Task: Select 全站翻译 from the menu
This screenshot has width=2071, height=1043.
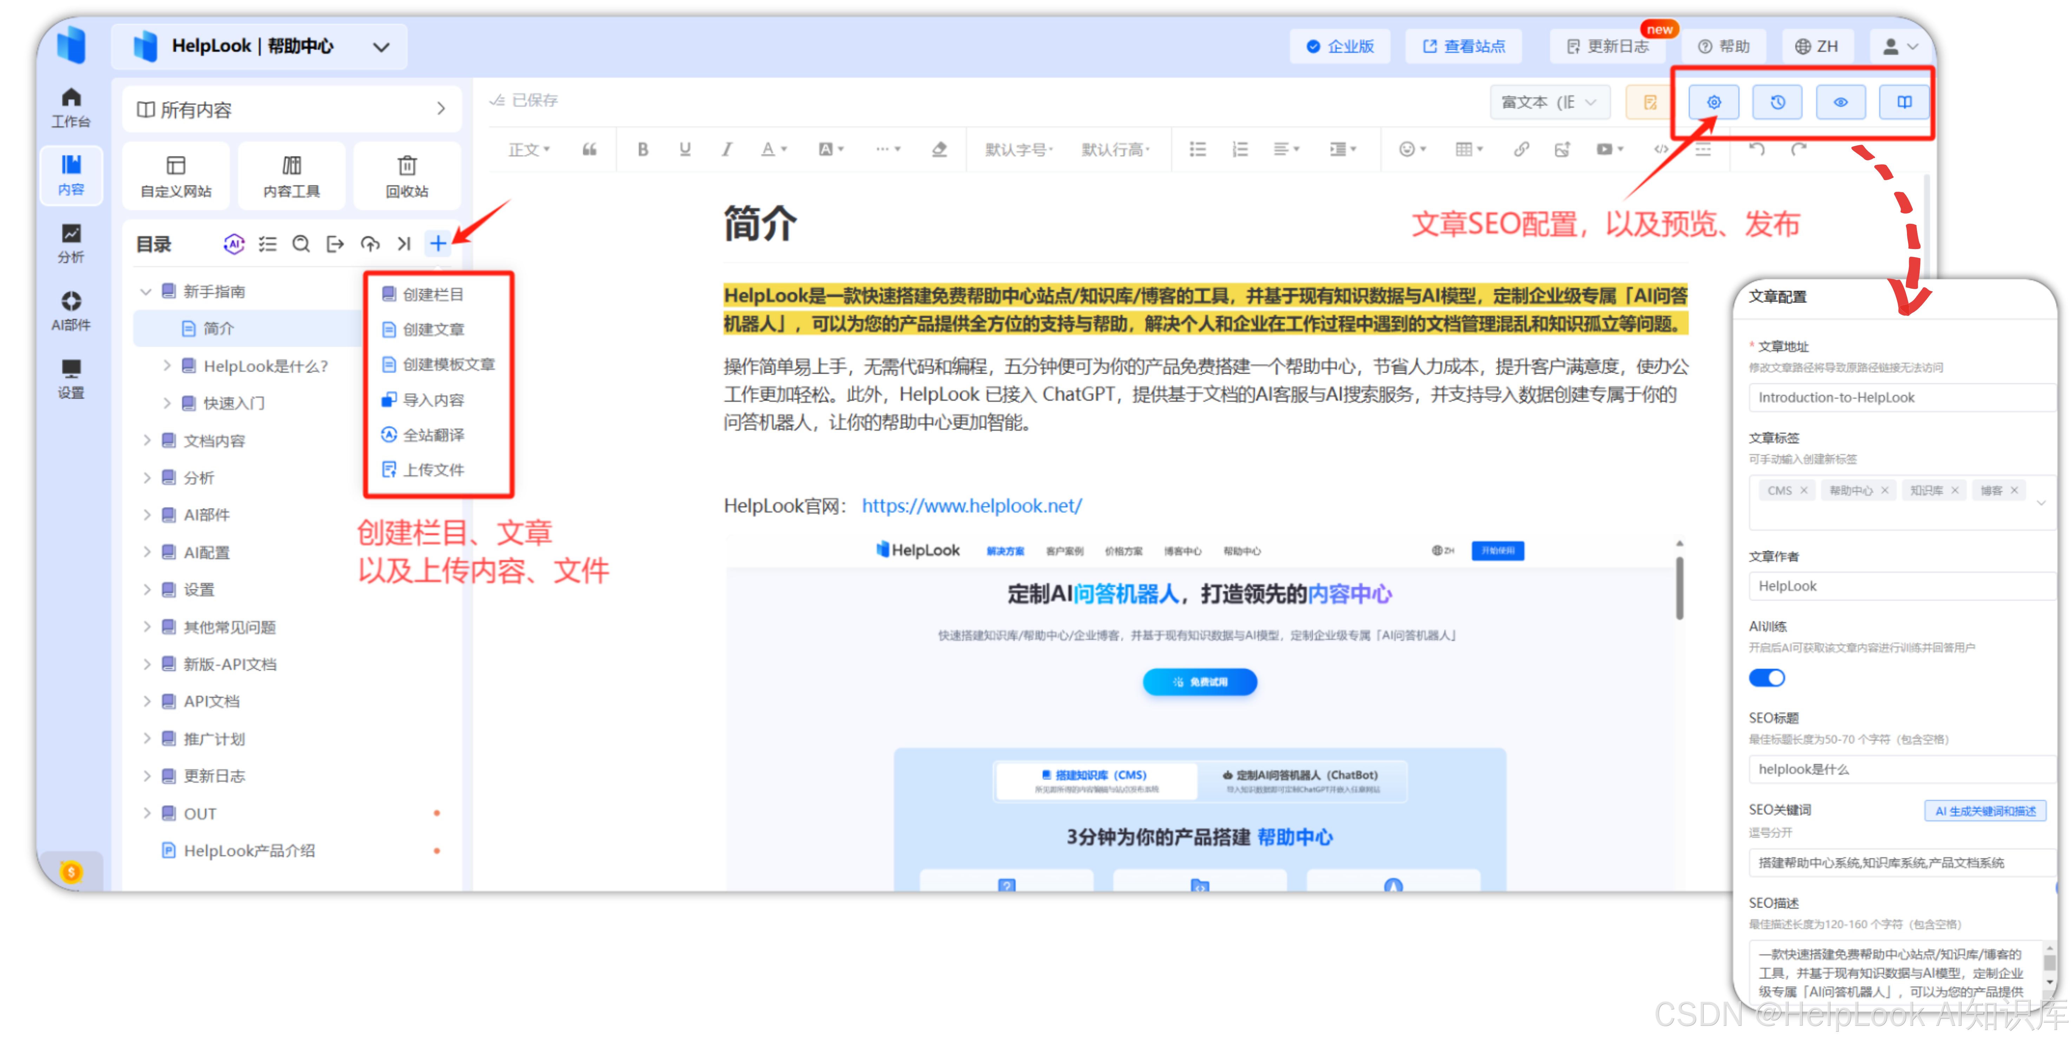Action: 433,435
